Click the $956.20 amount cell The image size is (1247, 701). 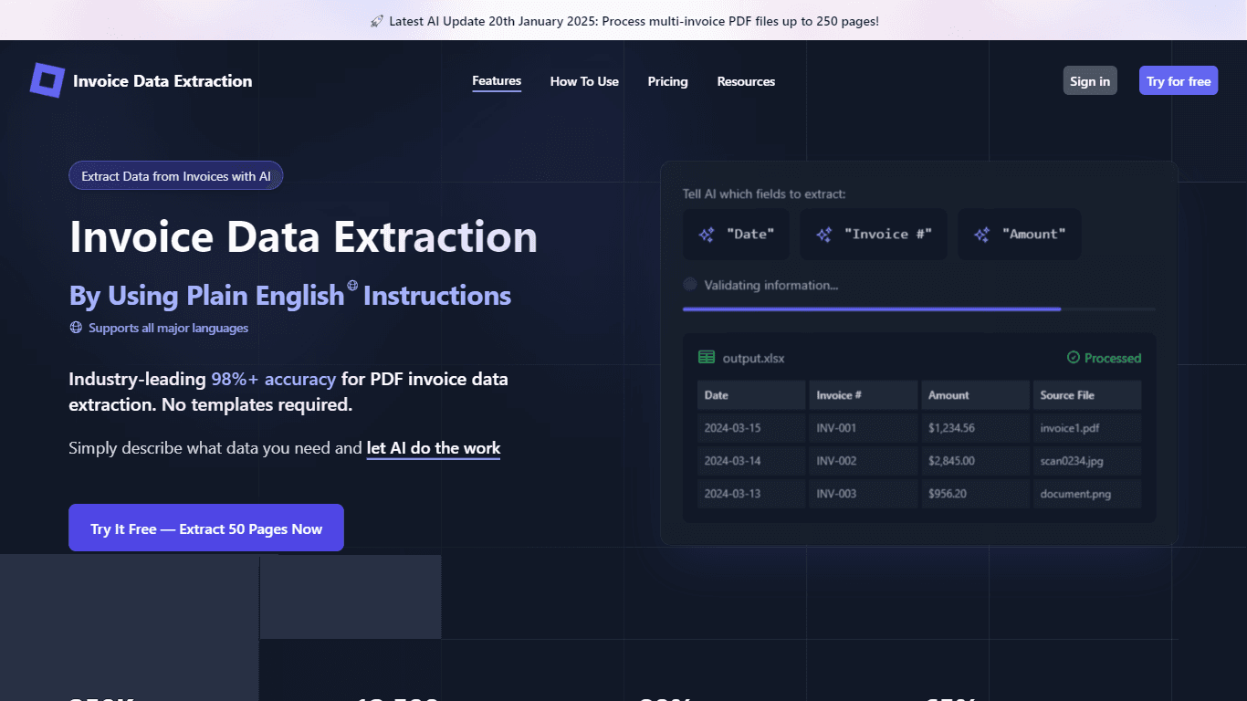tap(975, 494)
